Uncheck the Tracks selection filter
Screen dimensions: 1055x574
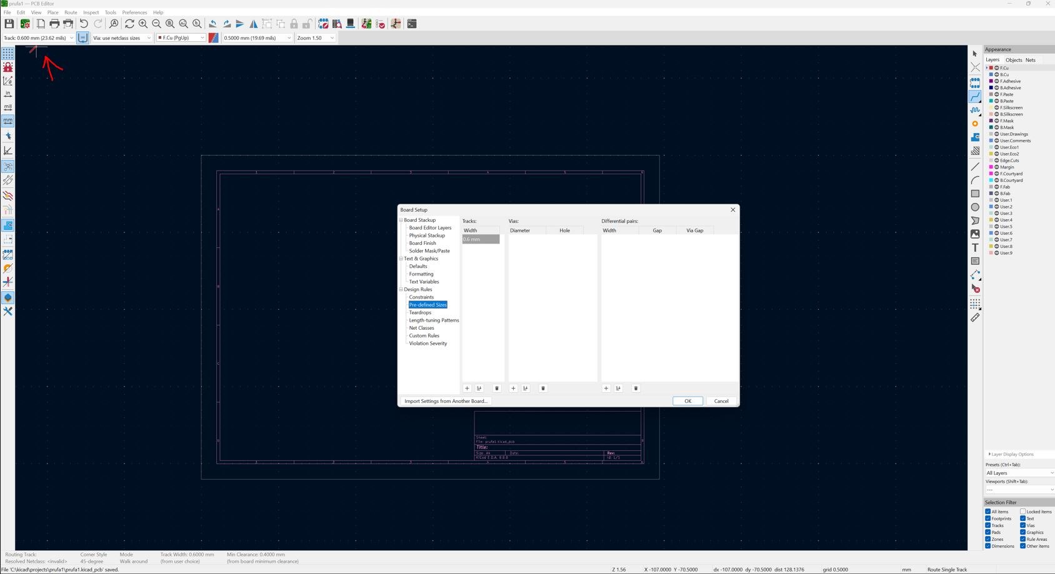[988, 525]
